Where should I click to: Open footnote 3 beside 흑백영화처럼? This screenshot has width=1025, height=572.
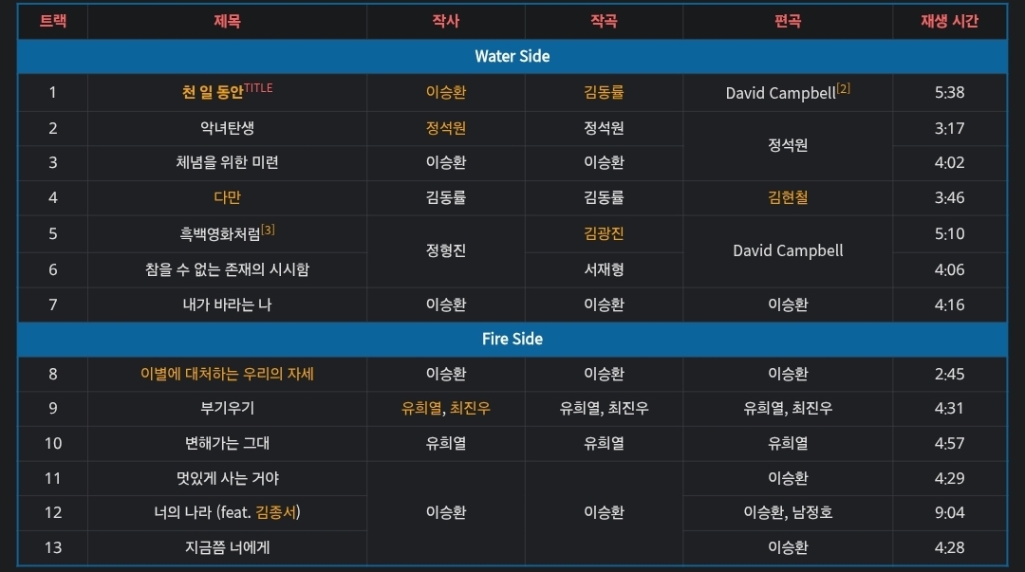268,230
